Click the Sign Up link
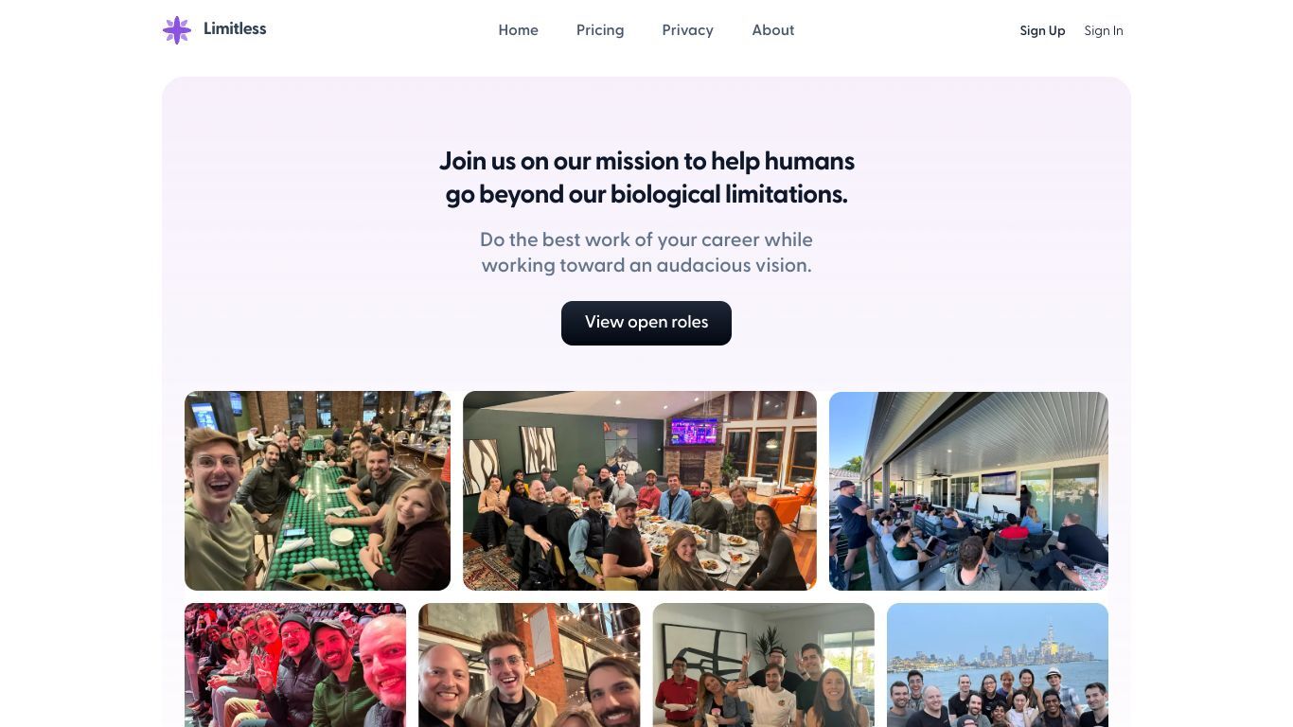The height and width of the screenshot is (727, 1293). click(x=1042, y=31)
